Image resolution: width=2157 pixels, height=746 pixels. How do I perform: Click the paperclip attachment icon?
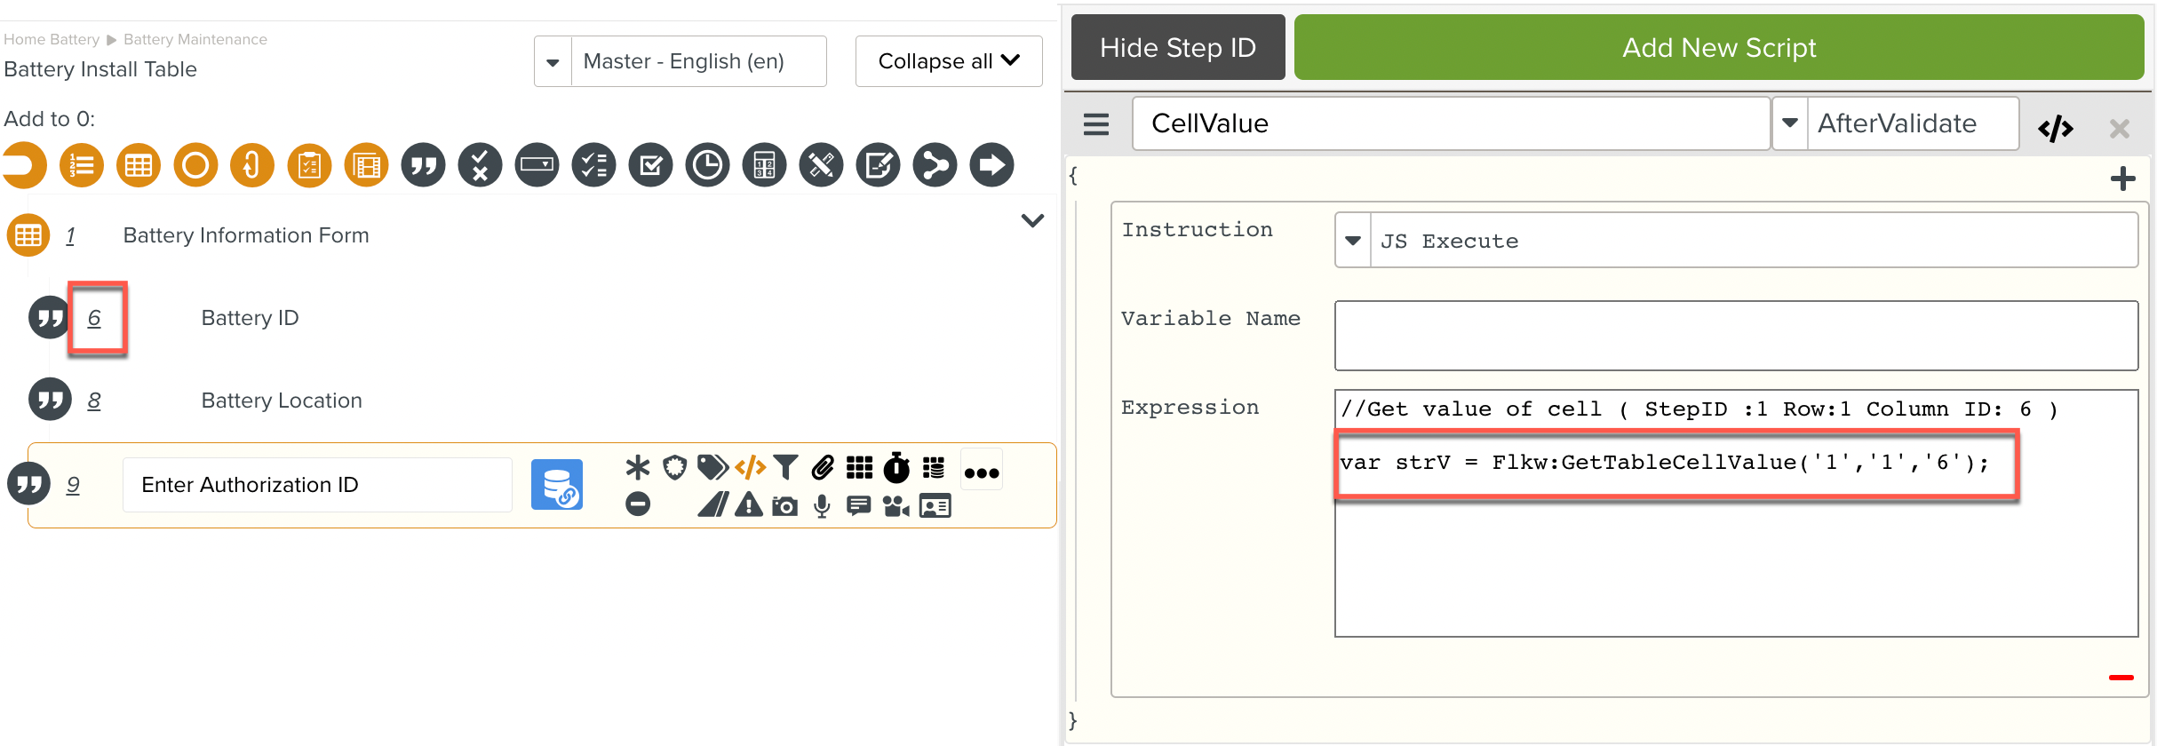tap(823, 467)
